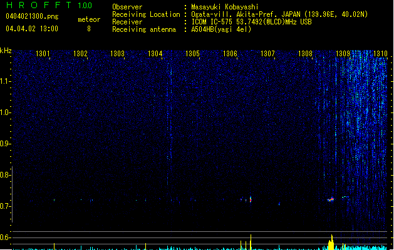Click the 1.1 kHz axis label
This screenshot has height=250, width=394.
(x=5, y=81)
